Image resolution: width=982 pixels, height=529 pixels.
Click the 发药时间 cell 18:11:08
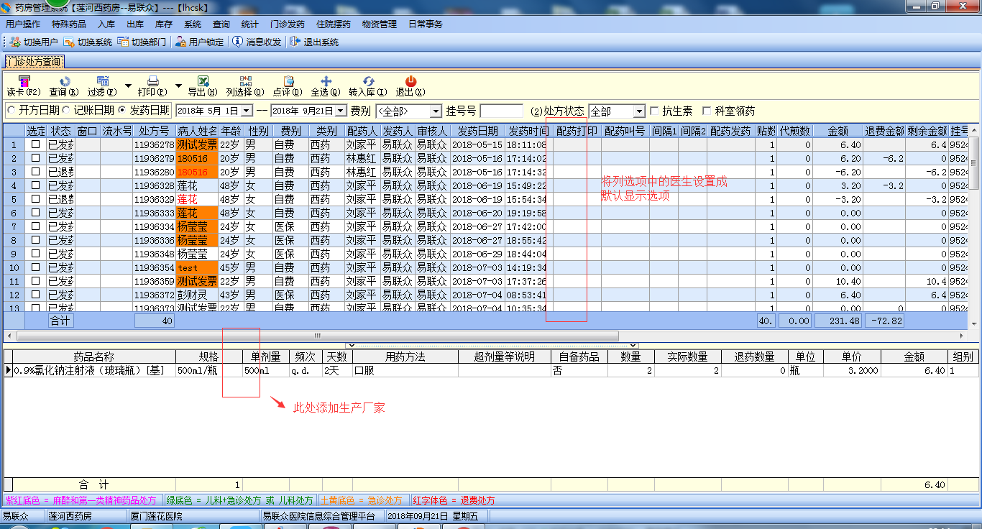[x=528, y=144]
